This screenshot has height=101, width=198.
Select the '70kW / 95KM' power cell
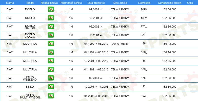click(x=120, y=44)
